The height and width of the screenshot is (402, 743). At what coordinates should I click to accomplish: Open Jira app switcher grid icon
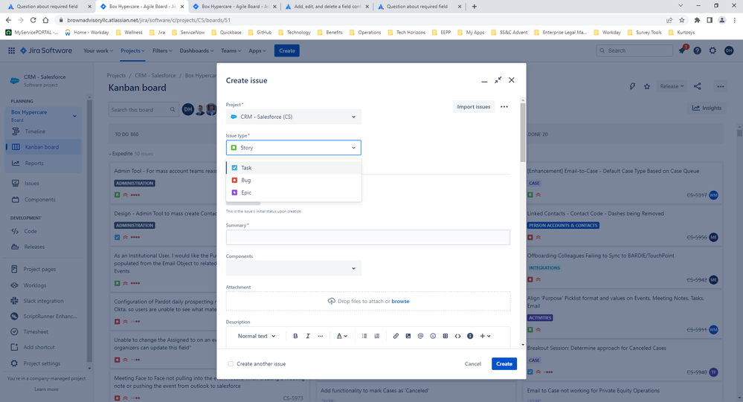coord(11,51)
